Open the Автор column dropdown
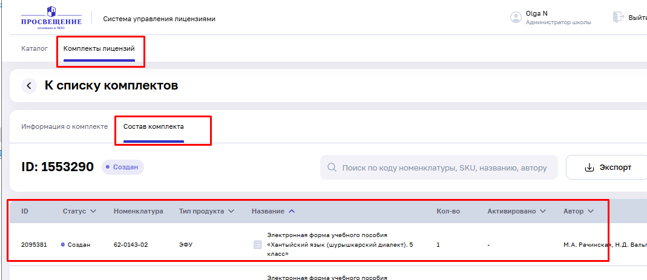 (x=590, y=211)
